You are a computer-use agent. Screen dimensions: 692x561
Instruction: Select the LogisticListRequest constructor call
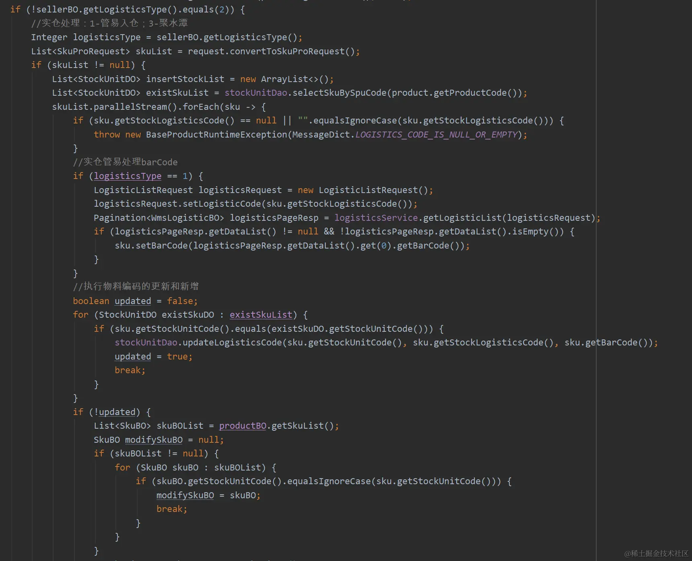tap(374, 189)
